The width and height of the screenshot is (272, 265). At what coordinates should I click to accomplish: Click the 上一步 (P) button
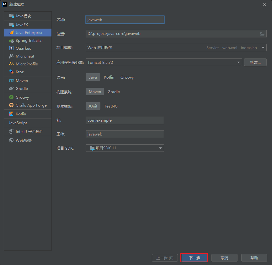[165, 258]
